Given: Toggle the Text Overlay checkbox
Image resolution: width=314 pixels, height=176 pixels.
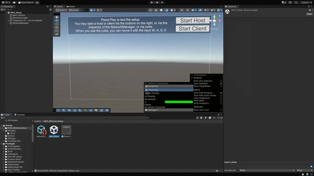Looking at the screenshot, I should [146, 93].
